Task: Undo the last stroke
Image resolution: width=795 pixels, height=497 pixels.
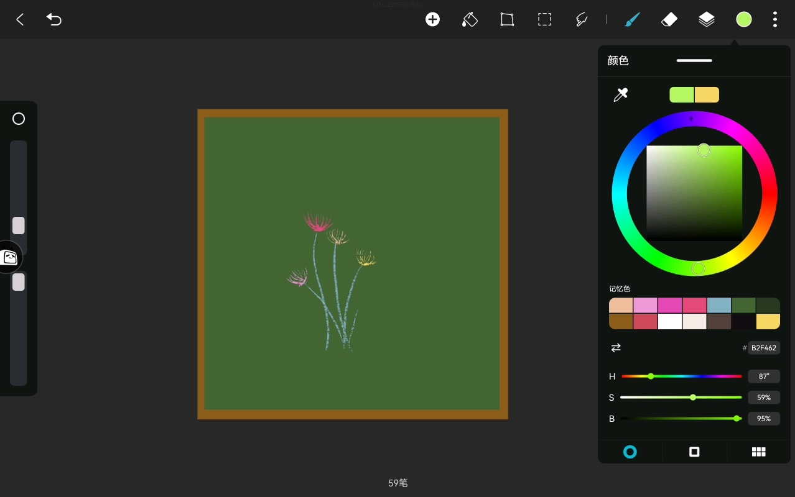Action: pyautogui.click(x=54, y=19)
